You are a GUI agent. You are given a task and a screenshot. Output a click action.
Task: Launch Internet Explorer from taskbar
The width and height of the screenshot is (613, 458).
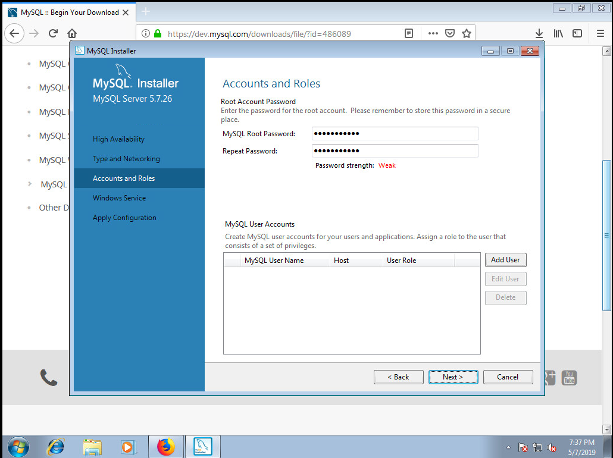56,446
